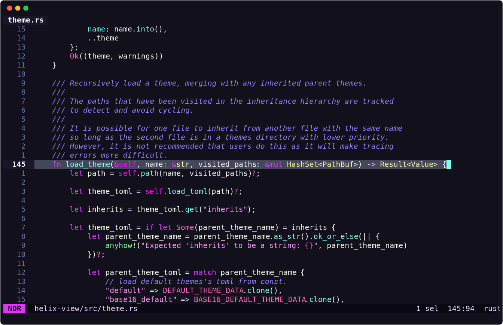Click the anyhow! macro invocation
This screenshot has width=503, height=325.
tap(121, 246)
